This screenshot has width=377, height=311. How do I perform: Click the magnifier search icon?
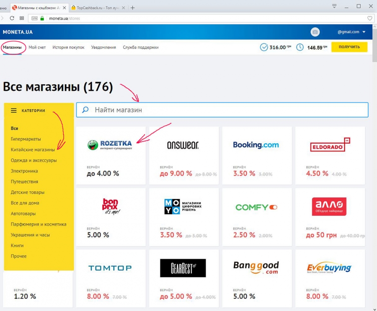[85, 110]
